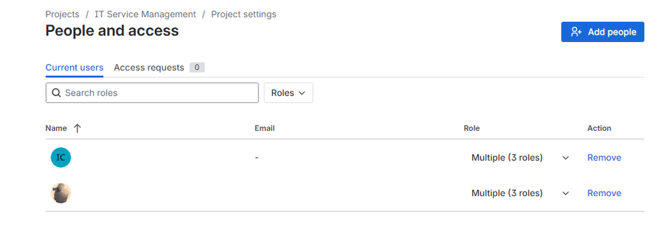
Task: Open Multiple (3 roles) selector for IC user
Action: 520,158
